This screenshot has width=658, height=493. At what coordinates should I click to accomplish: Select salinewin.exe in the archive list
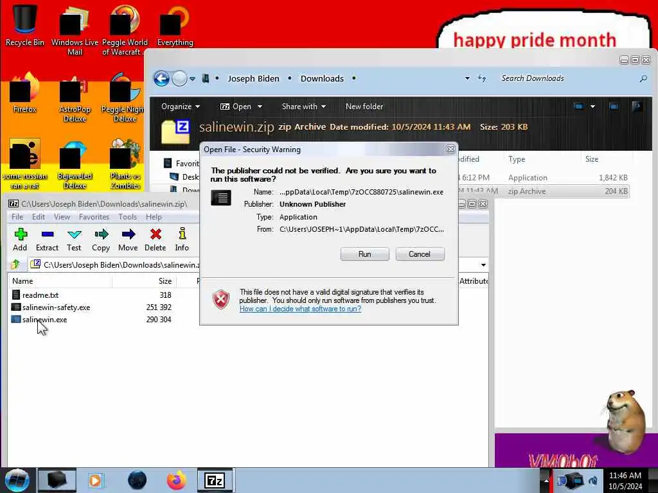point(44,320)
